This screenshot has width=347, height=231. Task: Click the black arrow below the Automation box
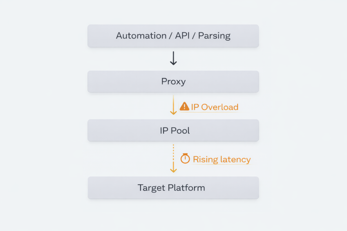click(x=173, y=59)
